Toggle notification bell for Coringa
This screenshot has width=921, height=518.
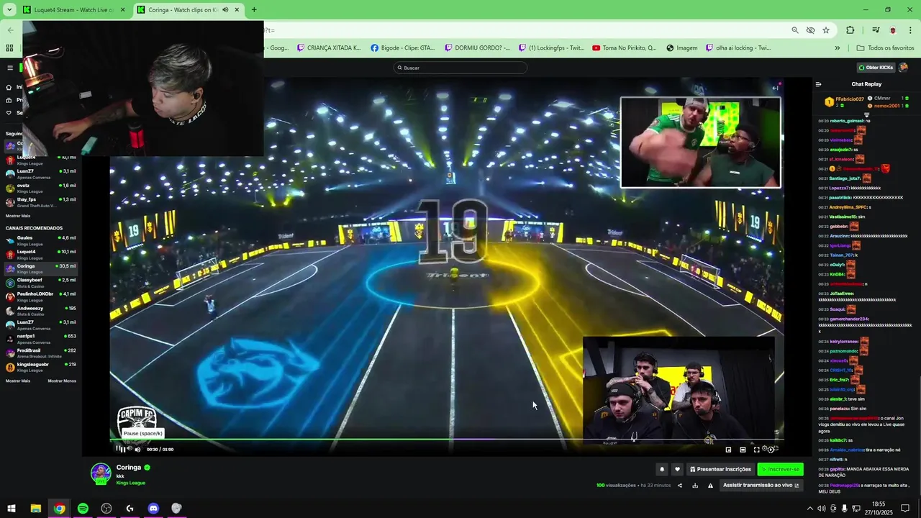pyautogui.click(x=662, y=469)
